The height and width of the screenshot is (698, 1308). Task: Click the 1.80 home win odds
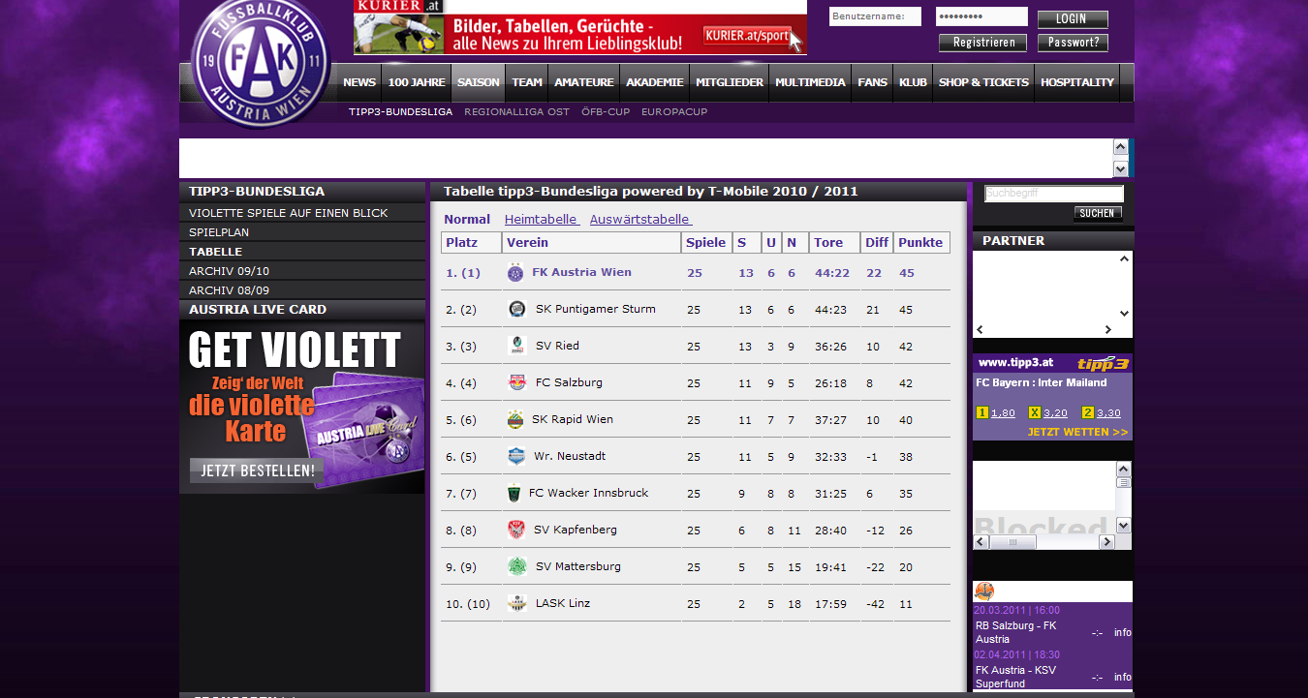[1003, 413]
